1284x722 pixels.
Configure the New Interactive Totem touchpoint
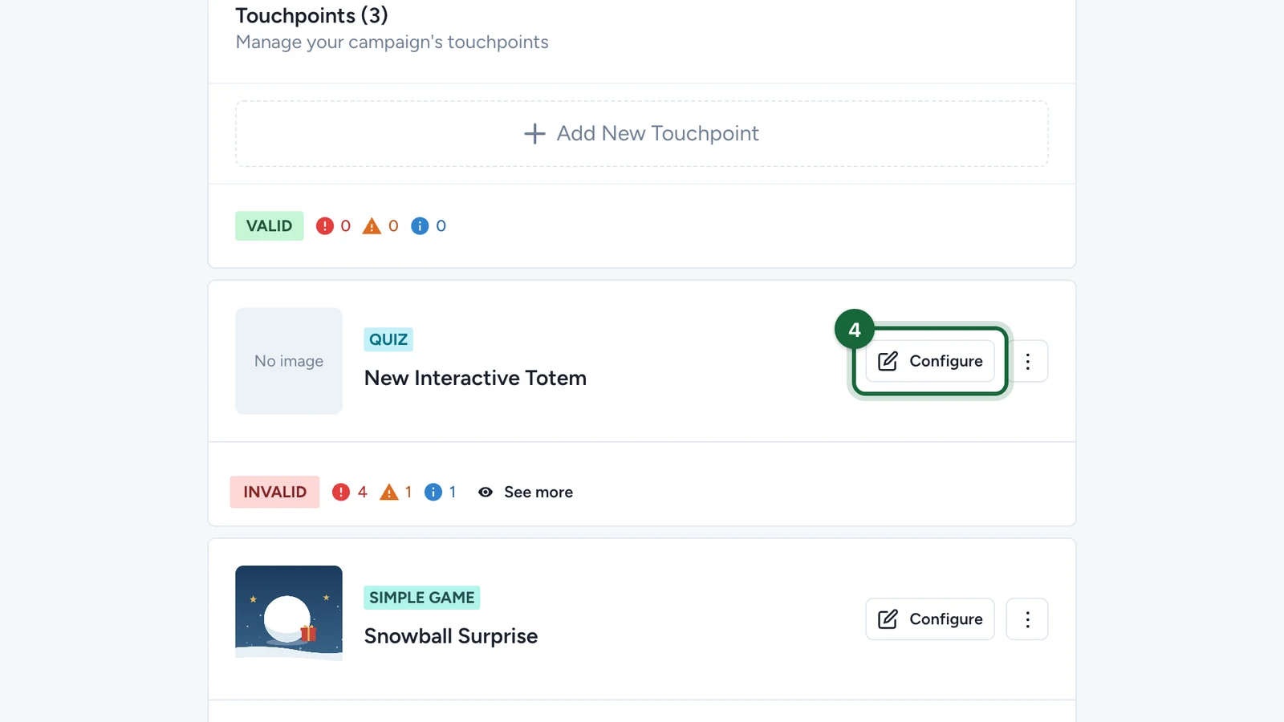(x=929, y=361)
